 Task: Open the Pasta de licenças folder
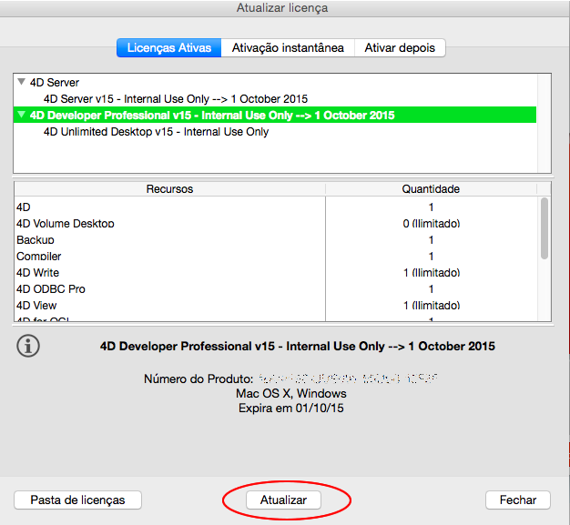tap(77, 500)
